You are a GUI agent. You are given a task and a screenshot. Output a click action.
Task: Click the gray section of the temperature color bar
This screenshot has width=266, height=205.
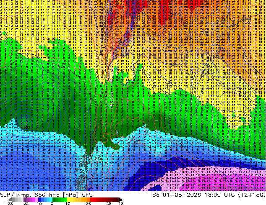click(x=16, y=200)
